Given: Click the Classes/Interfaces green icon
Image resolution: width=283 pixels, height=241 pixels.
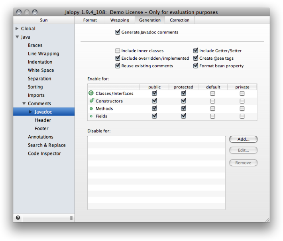Looking at the screenshot, I should pyautogui.click(x=91, y=93).
